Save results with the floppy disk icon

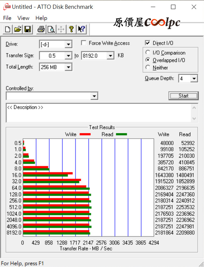27,29
